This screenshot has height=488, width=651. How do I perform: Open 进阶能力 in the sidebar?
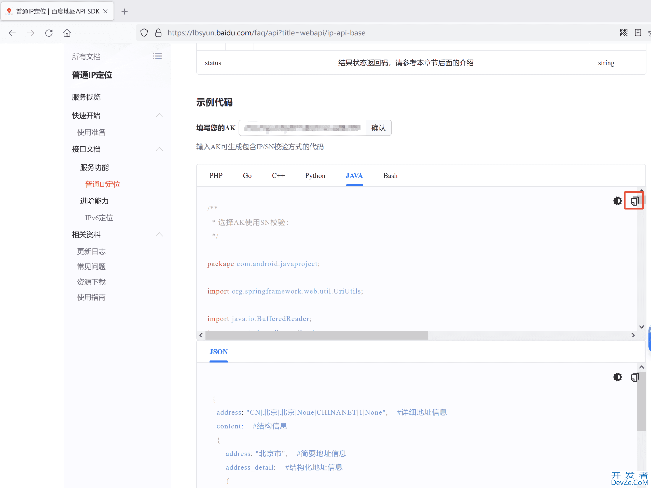[94, 201]
